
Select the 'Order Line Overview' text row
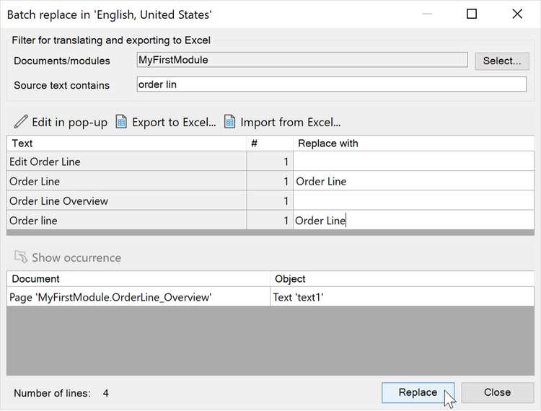point(126,201)
